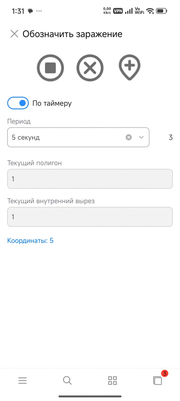This screenshot has width=180, height=401.
Task: Clear the selected period value
Action: 128,137
